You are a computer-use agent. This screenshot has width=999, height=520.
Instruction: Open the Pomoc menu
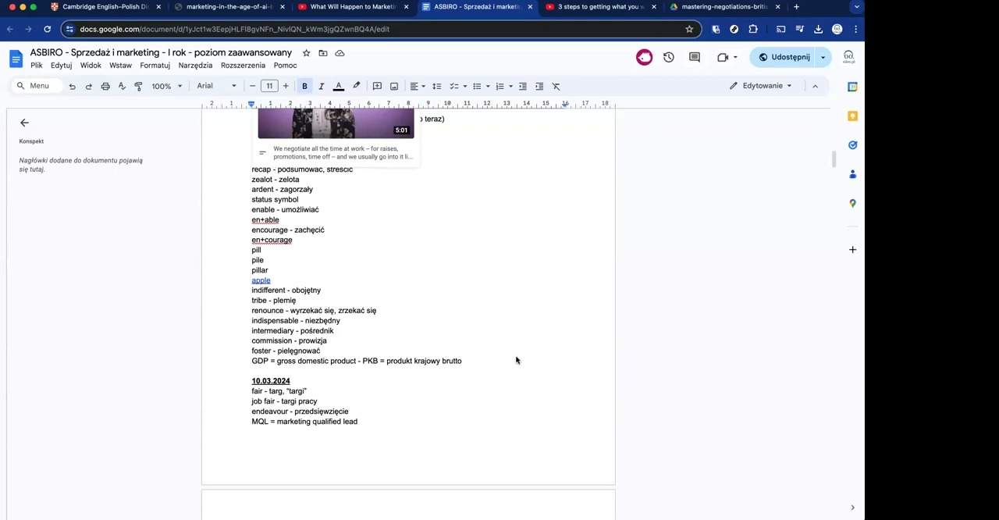point(285,66)
